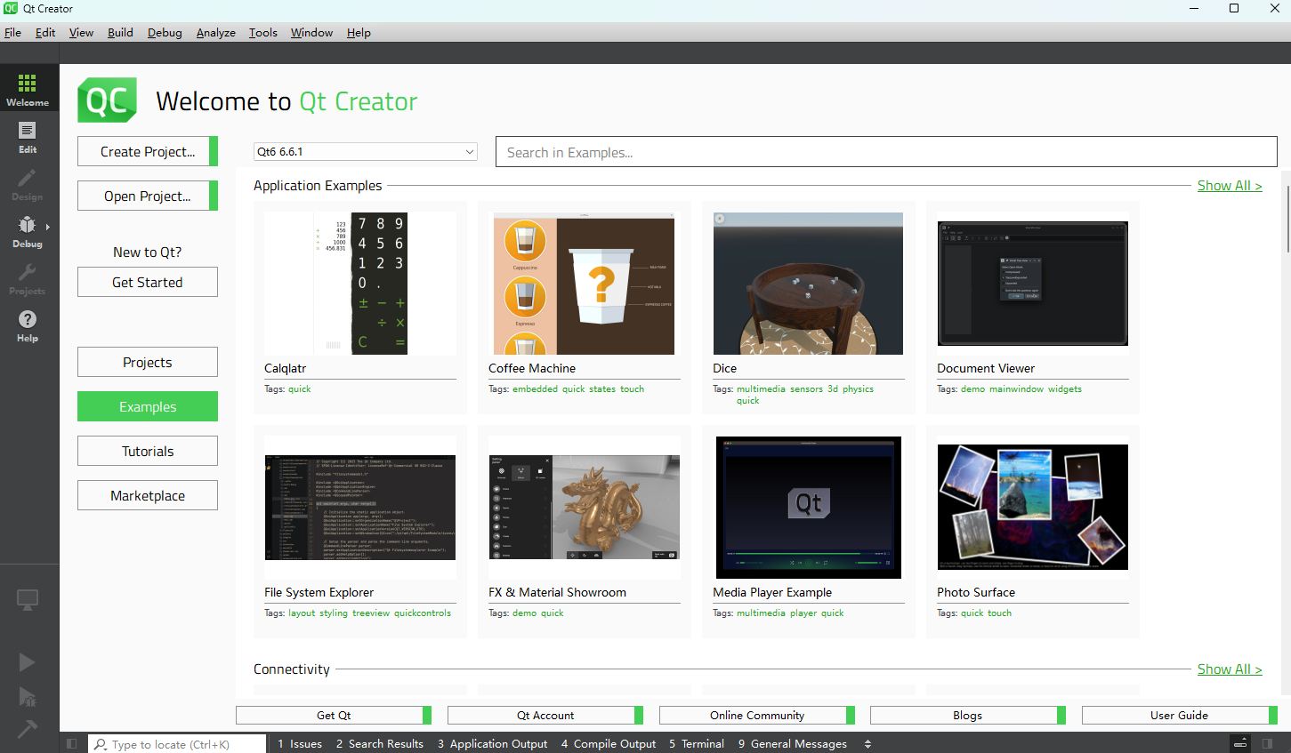Open Debug mode bug icon
1291x753 pixels.
[28, 225]
